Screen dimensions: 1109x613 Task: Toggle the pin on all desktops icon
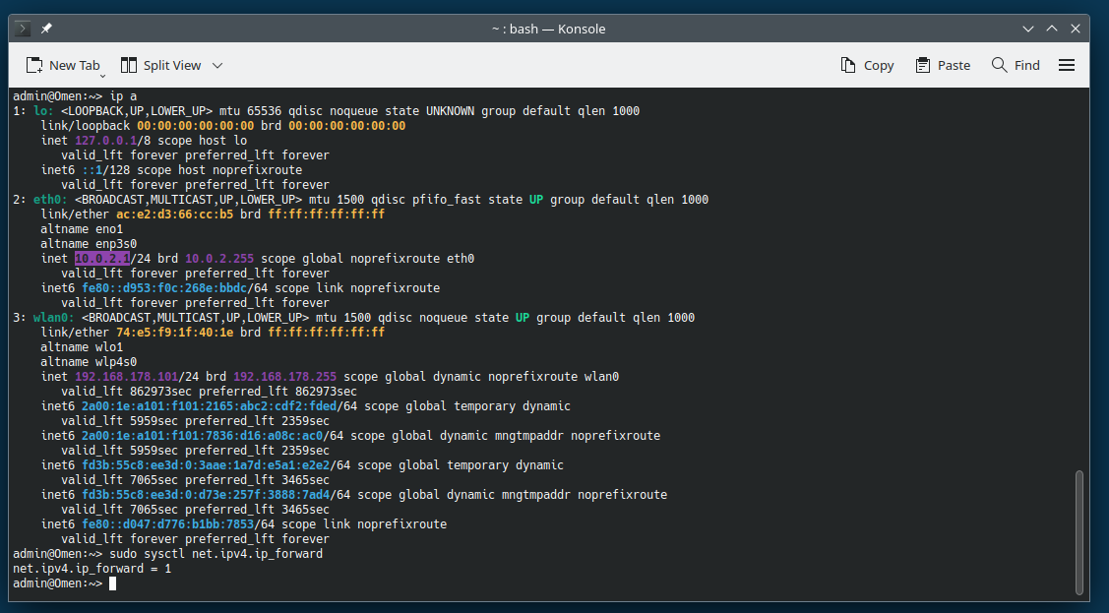click(46, 29)
